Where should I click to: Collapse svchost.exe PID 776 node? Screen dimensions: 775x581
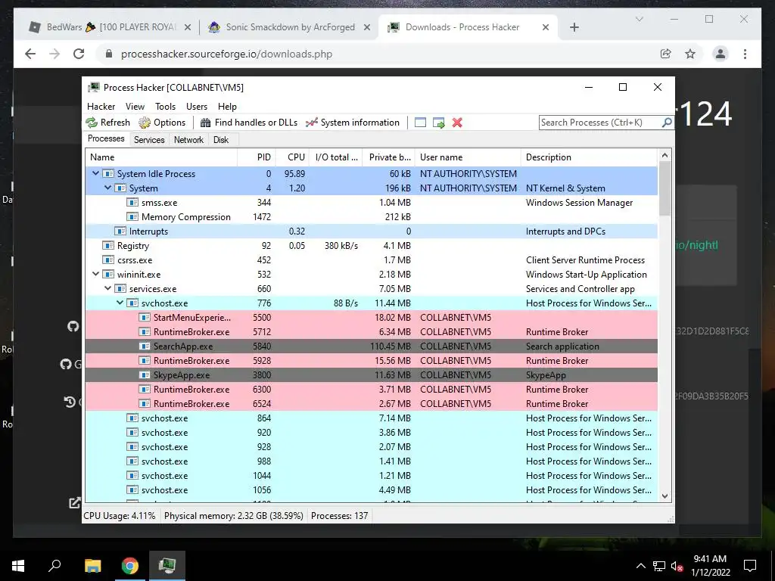[x=120, y=303]
